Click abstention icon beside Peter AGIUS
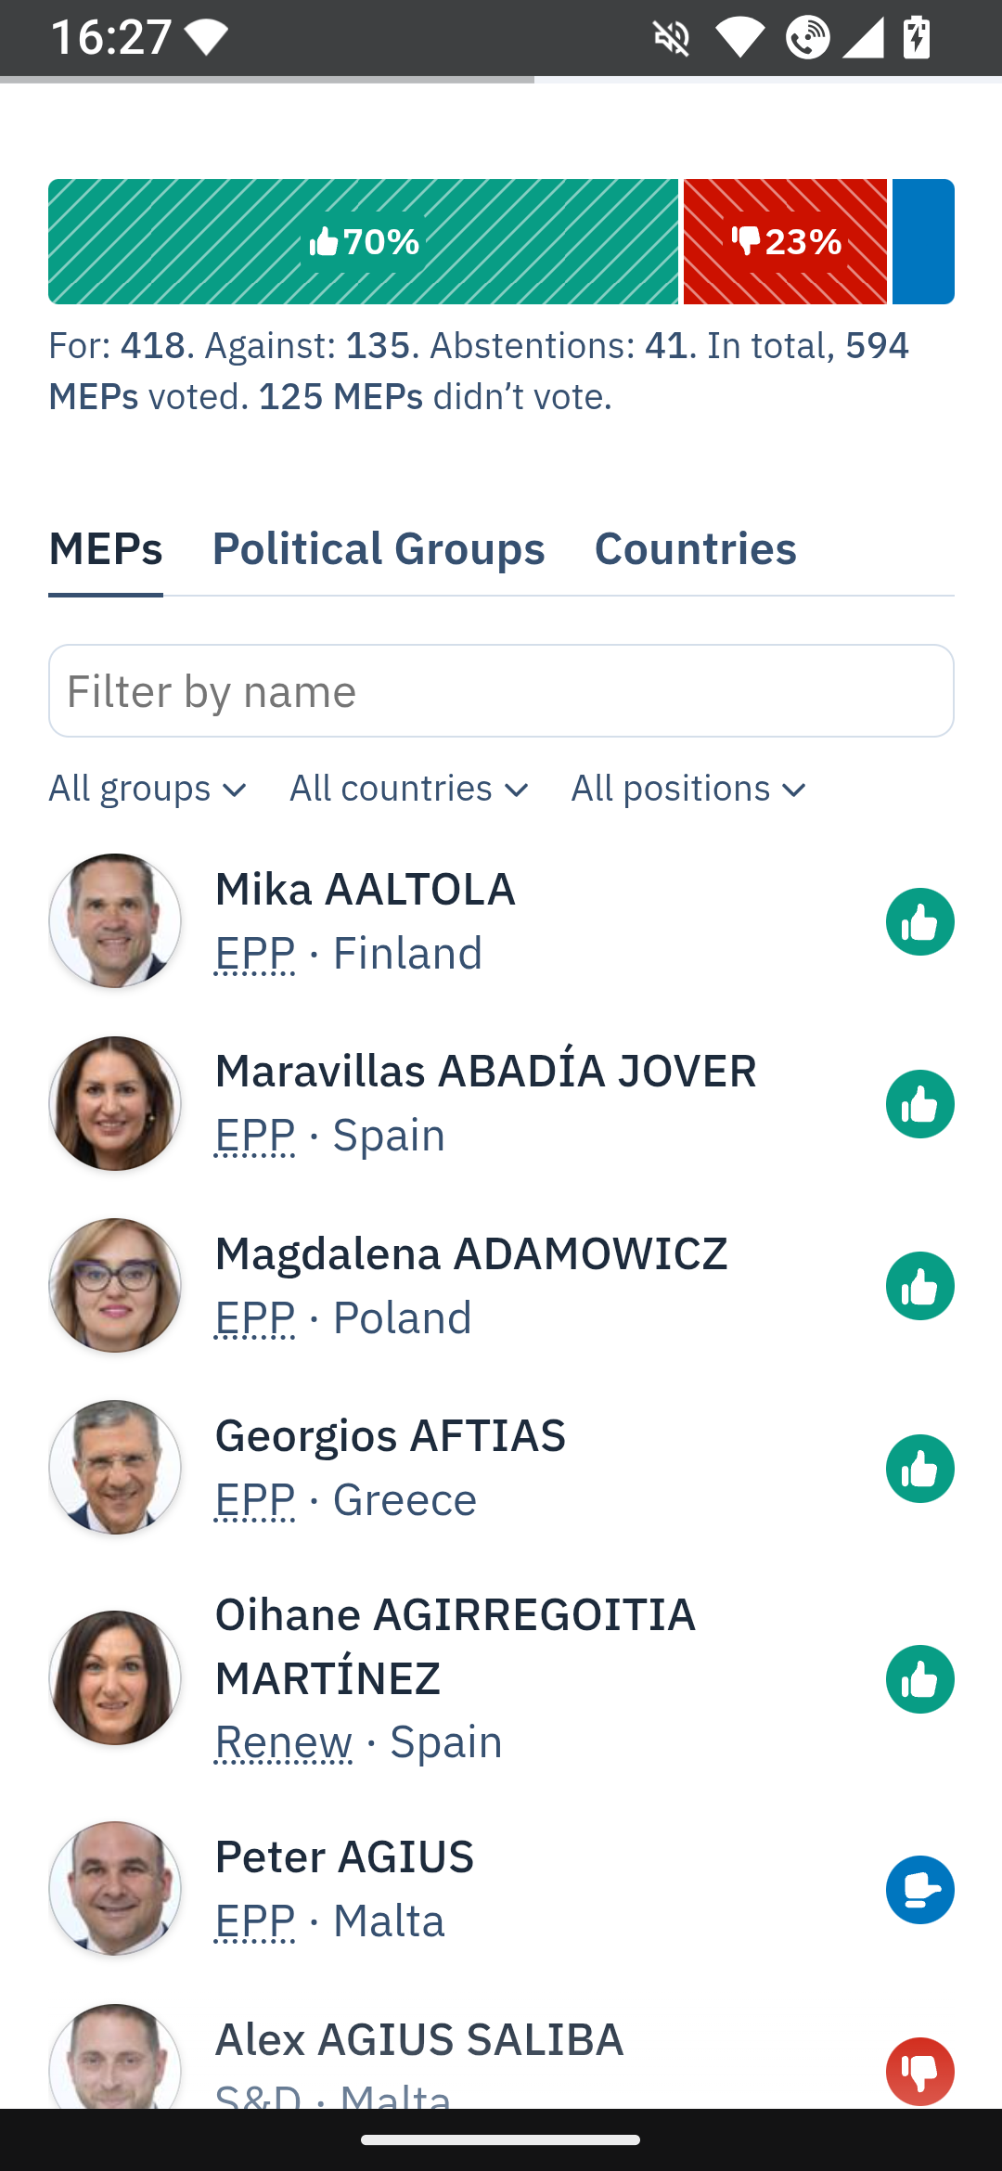The height and width of the screenshot is (2171, 1002). pyautogui.click(x=919, y=1890)
